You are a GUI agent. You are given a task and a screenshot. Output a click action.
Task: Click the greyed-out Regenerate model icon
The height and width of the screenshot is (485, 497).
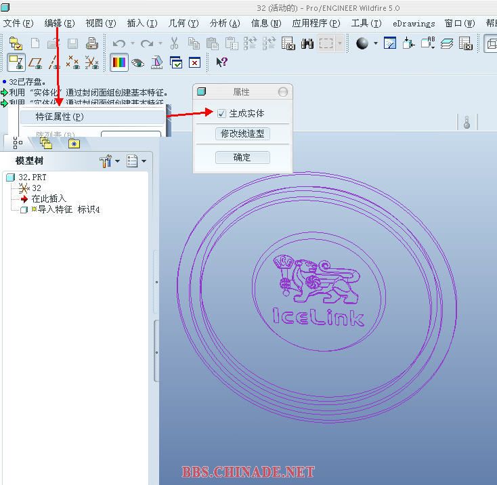tap(250, 43)
